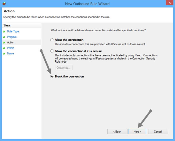This screenshot has width=175, height=141.
Task: Click green bullet beside Program
Action: point(4,37)
